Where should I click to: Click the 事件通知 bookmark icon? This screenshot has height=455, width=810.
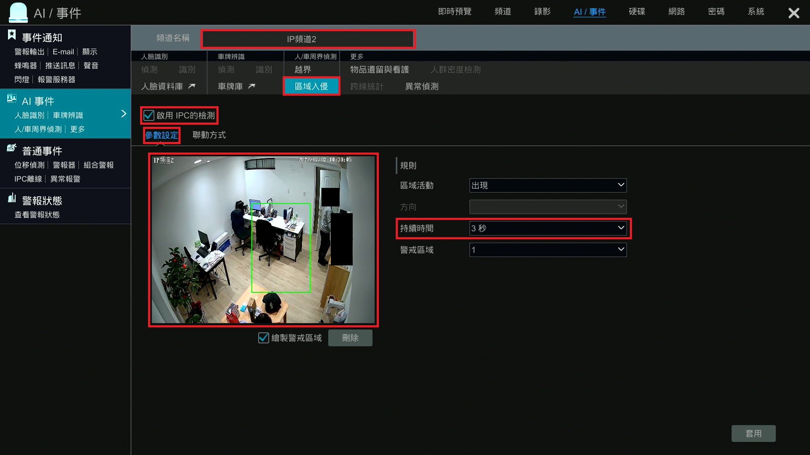click(x=12, y=35)
